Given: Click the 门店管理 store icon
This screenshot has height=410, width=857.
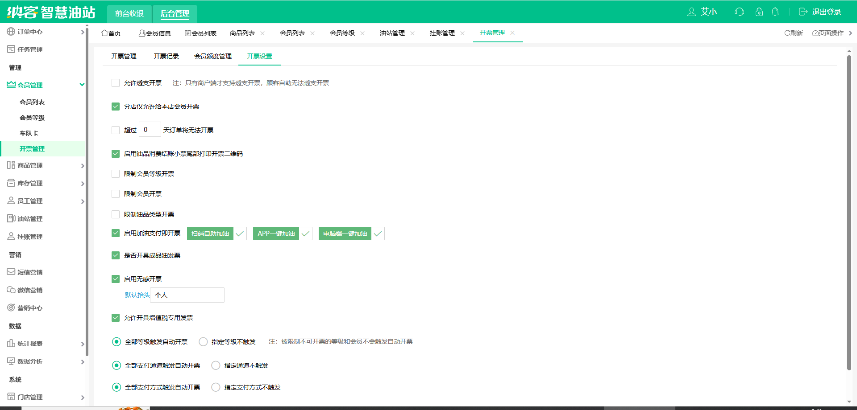Looking at the screenshot, I should pyautogui.click(x=11, y=397).
